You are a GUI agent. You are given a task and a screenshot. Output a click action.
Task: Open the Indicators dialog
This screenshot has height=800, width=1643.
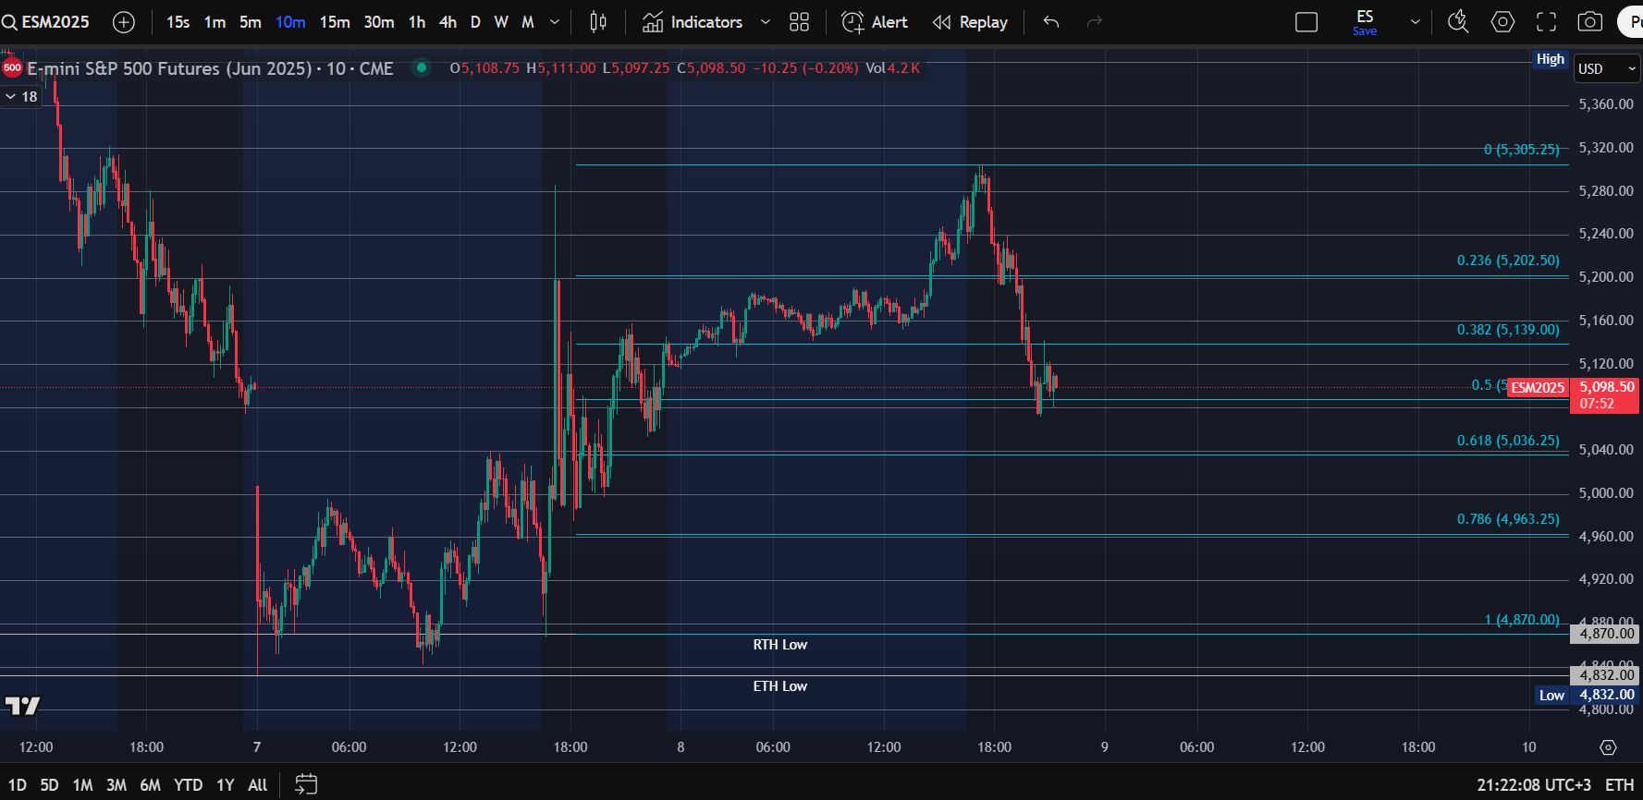(x=693, y=22)
